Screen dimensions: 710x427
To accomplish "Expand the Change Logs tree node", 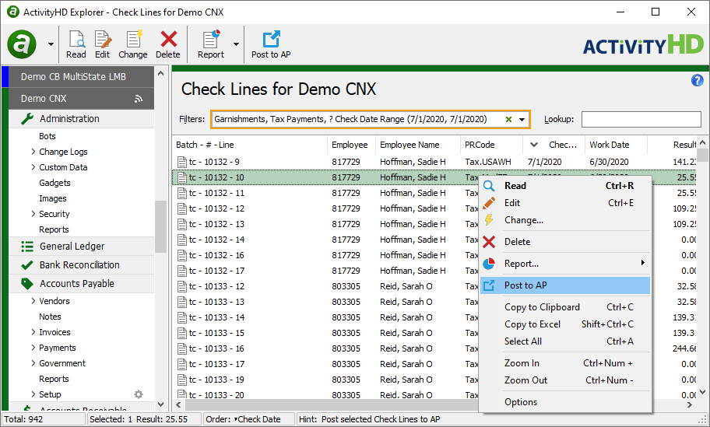I will point(33,152).
